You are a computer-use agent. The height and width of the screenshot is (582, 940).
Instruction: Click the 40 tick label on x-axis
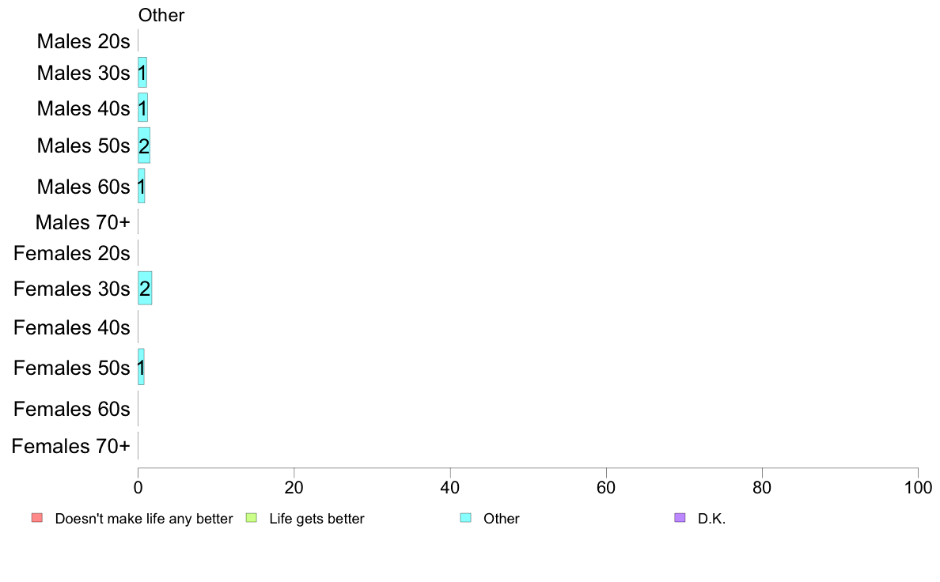point(450,487)
